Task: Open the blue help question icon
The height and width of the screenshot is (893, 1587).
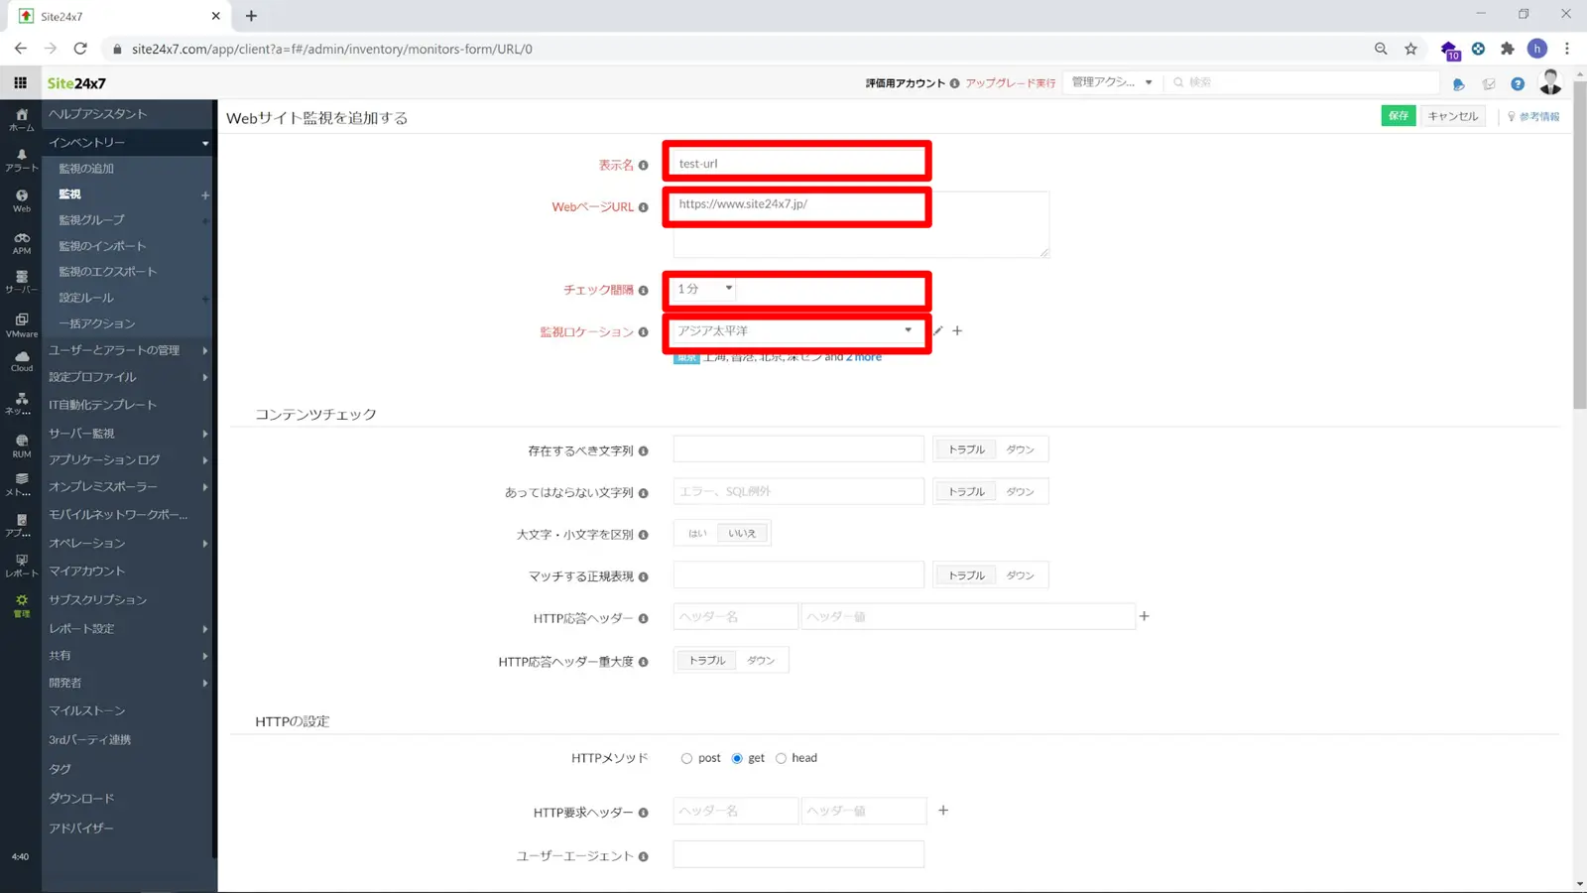Action: coord(1518,84)
